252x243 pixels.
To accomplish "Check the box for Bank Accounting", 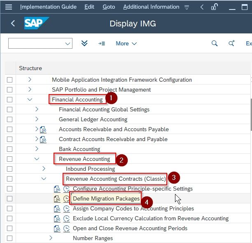I will (9, 149).
